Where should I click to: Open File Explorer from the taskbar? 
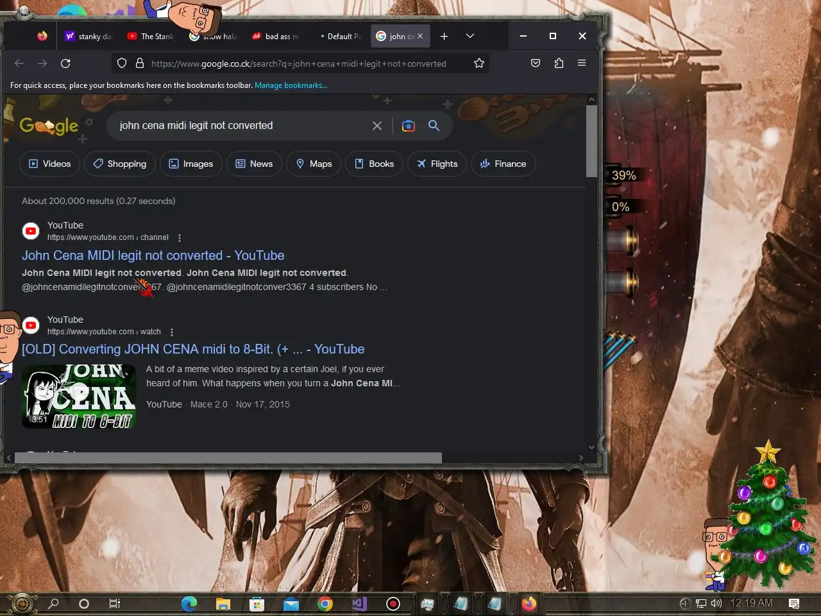tap(223, 604)
